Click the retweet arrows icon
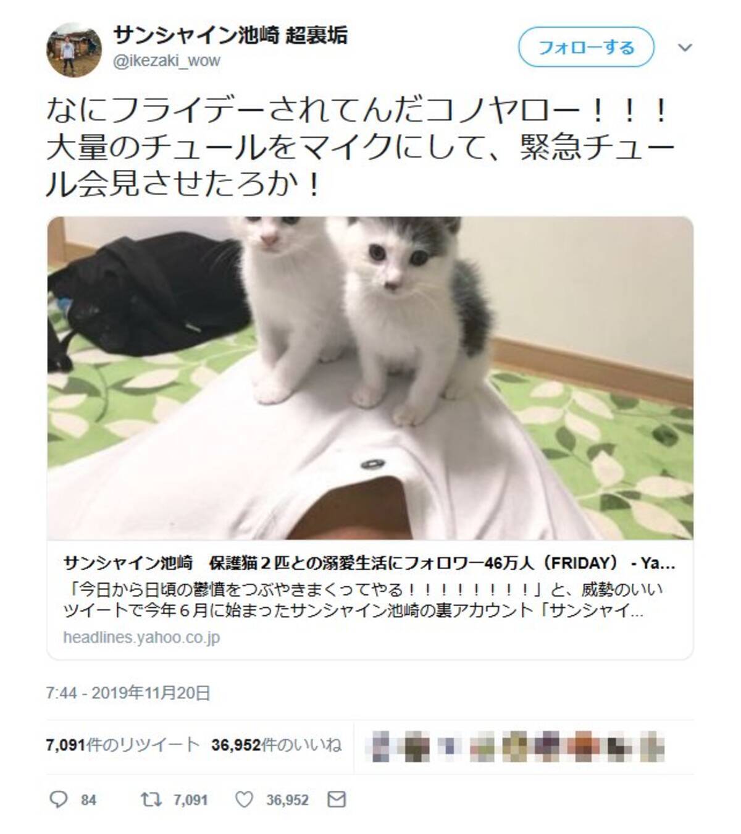Image resolution: width=741 pixels, height=834 pixels. [151, 800]
